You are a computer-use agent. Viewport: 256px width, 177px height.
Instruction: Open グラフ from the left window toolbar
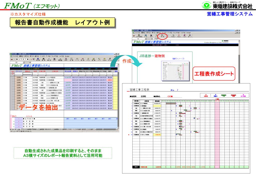(54, 59)
